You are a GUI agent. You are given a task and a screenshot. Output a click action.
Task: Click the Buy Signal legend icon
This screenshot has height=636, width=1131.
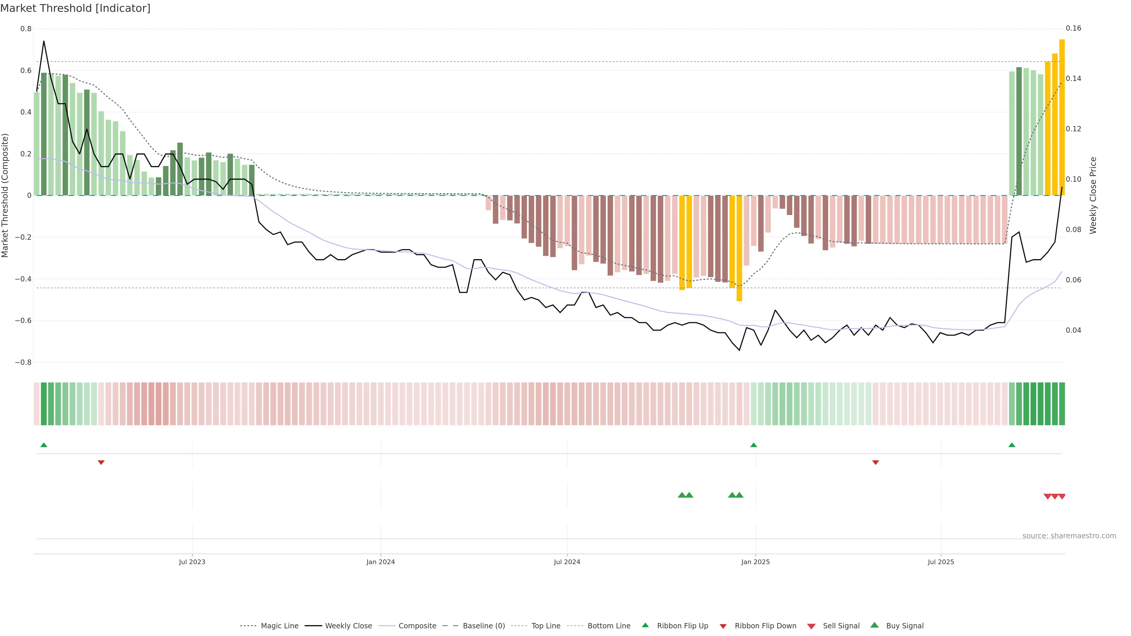(x=874, y=625)
